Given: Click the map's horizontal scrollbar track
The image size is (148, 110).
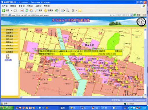Looking at the screenshot, I should pyautogui.click(x=82, y=97).
